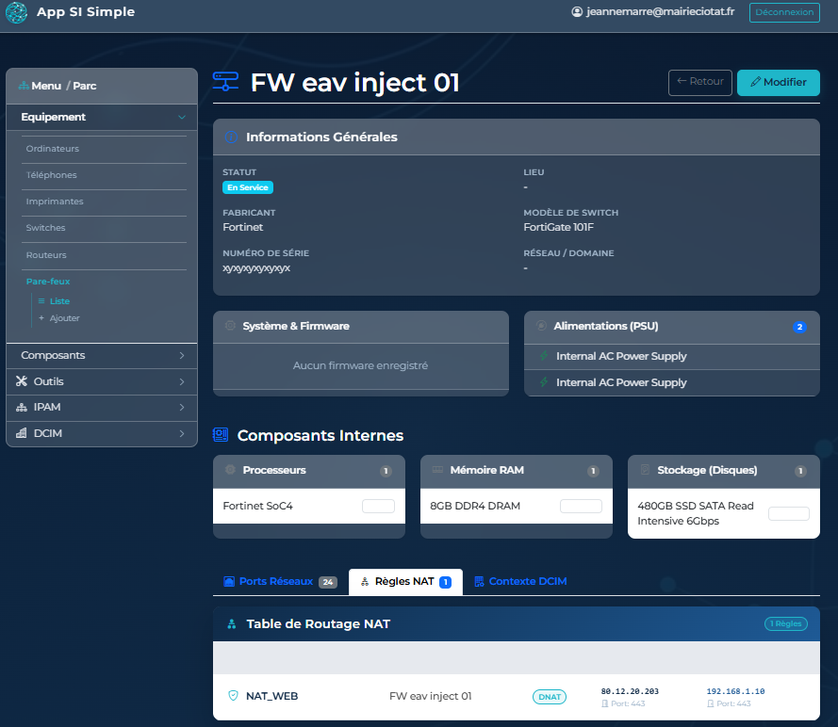Open Imprimantes in the sidebar
Image resolution: width=838 pixels, height=727 pixels.
tap(55, 202)
